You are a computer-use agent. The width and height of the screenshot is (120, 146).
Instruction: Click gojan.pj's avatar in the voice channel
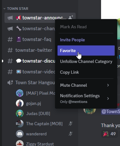click(x=20, y=103)
